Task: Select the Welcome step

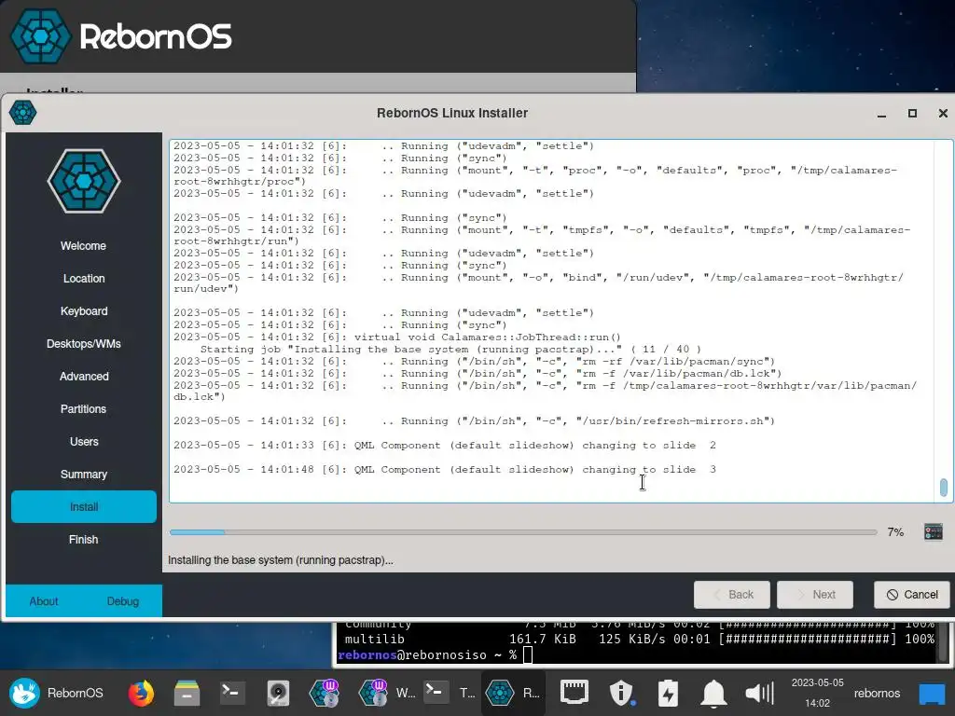Action: 83,246
